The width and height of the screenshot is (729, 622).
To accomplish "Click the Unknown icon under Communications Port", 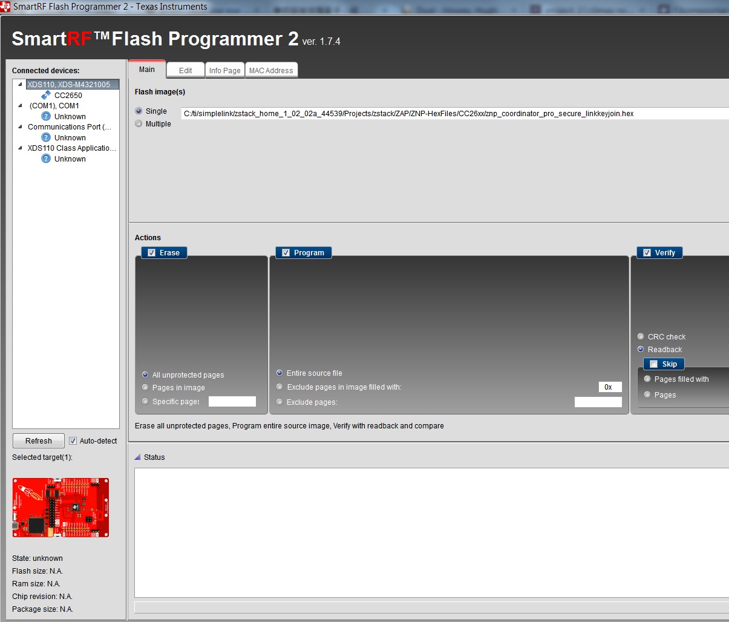I will tap(46, 137).
